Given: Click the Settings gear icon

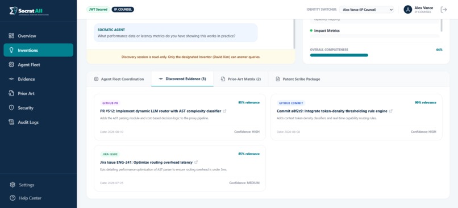Looking at the screenshot, I should [13, 185].
